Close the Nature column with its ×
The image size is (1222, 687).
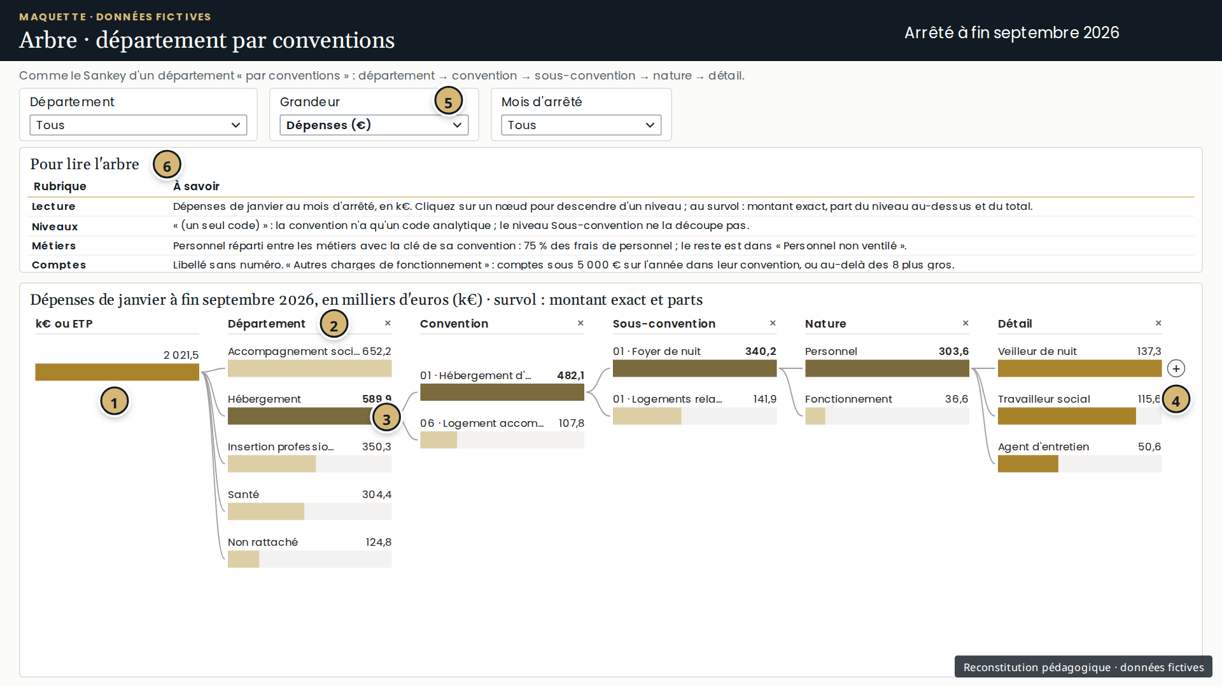[x=966, y=323]
